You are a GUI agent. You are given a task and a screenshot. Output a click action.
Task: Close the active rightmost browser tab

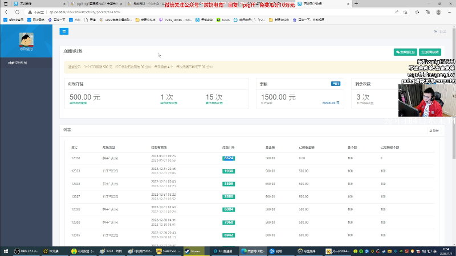click(x=348, y=4)
